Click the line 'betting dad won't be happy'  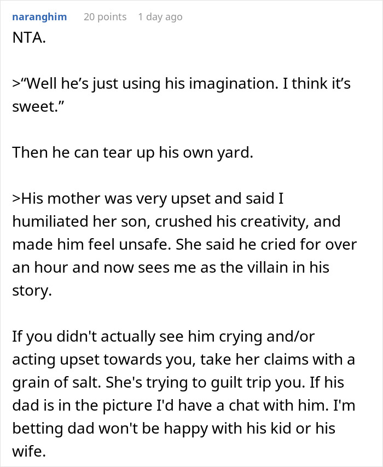coord(174,429)
